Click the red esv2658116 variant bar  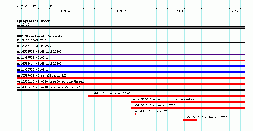(x=131, y=84)
